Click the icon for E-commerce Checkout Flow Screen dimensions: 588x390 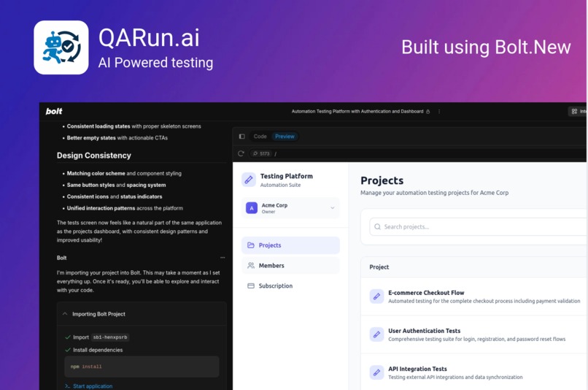click(376, 297)
